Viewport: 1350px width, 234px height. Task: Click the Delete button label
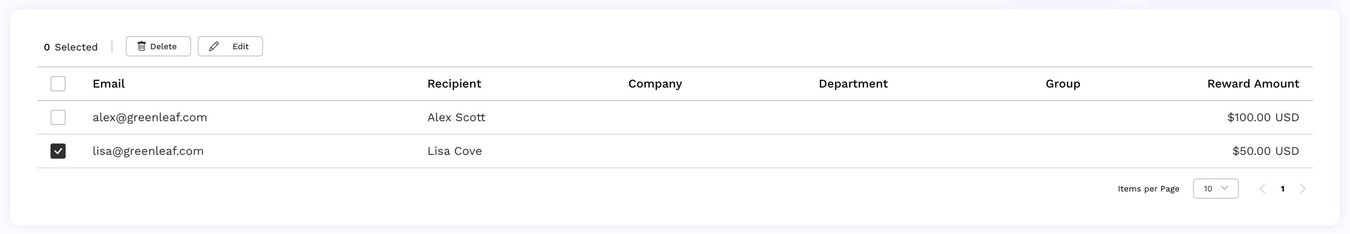pos(164,46)
